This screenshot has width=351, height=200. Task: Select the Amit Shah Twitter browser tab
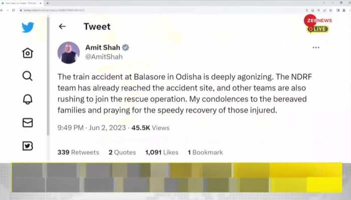click(22, 3)
